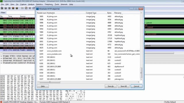Open the Telephony menu

click(x=49, y=4)
